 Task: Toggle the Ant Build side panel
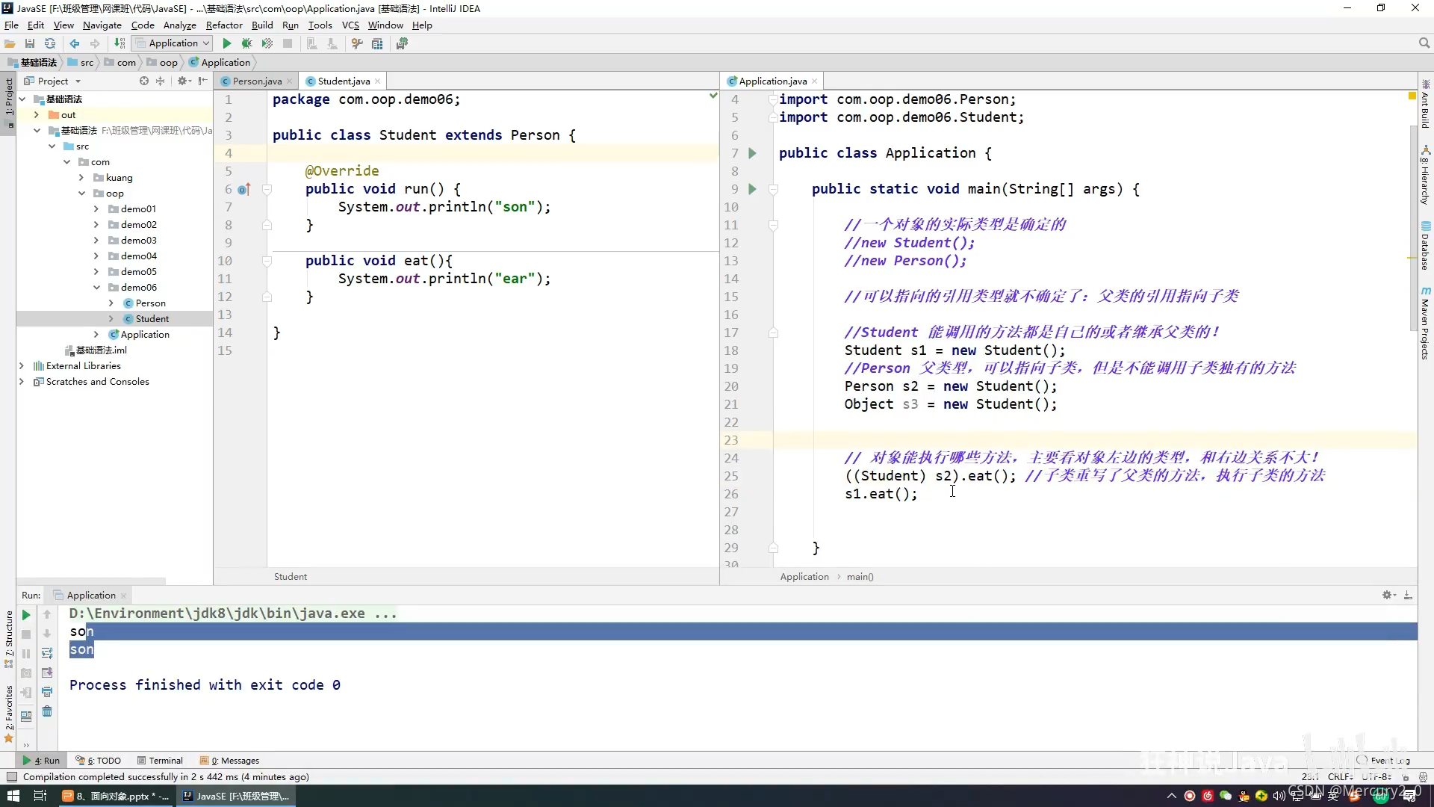pos(1425,104)
